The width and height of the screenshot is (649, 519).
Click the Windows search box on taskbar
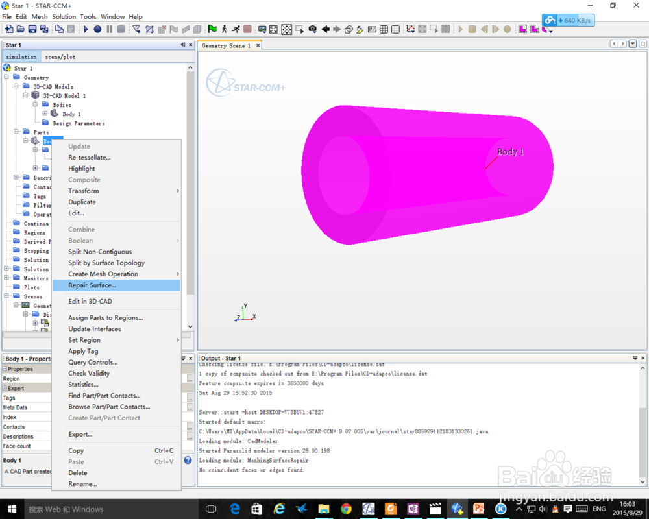(110, 509)
